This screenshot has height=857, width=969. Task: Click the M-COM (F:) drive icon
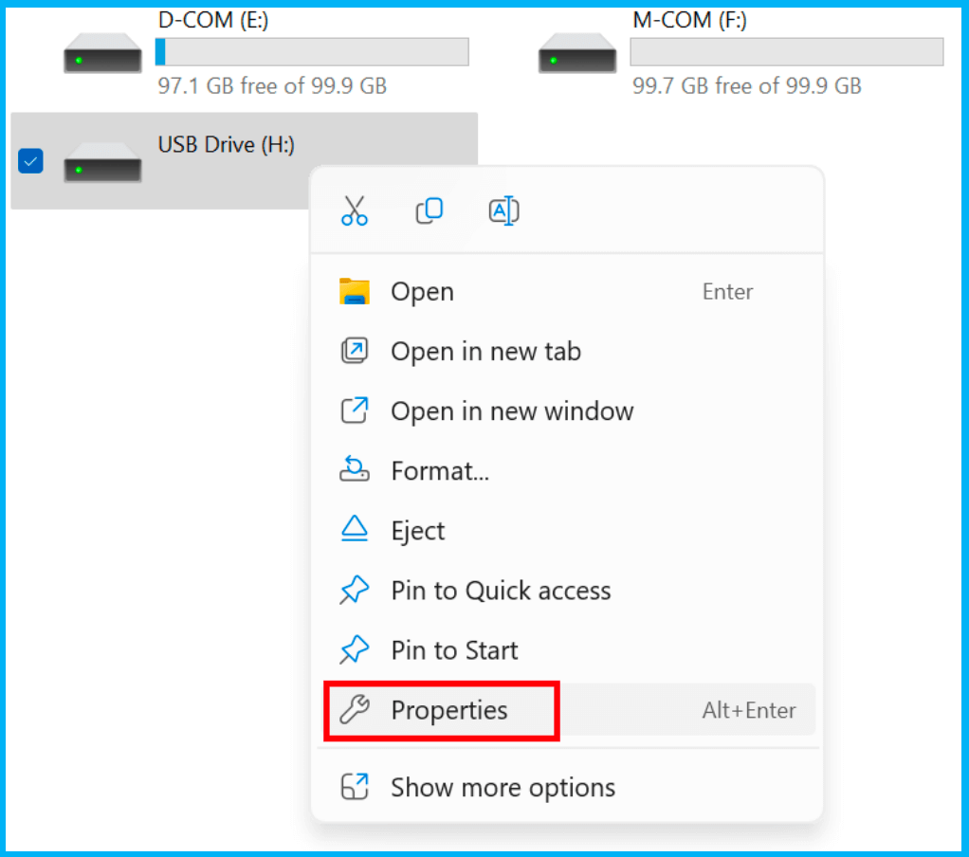click(577, 53)
